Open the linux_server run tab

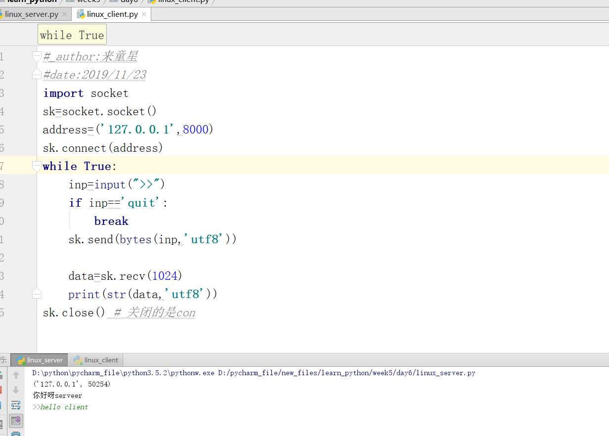[40, 360]
